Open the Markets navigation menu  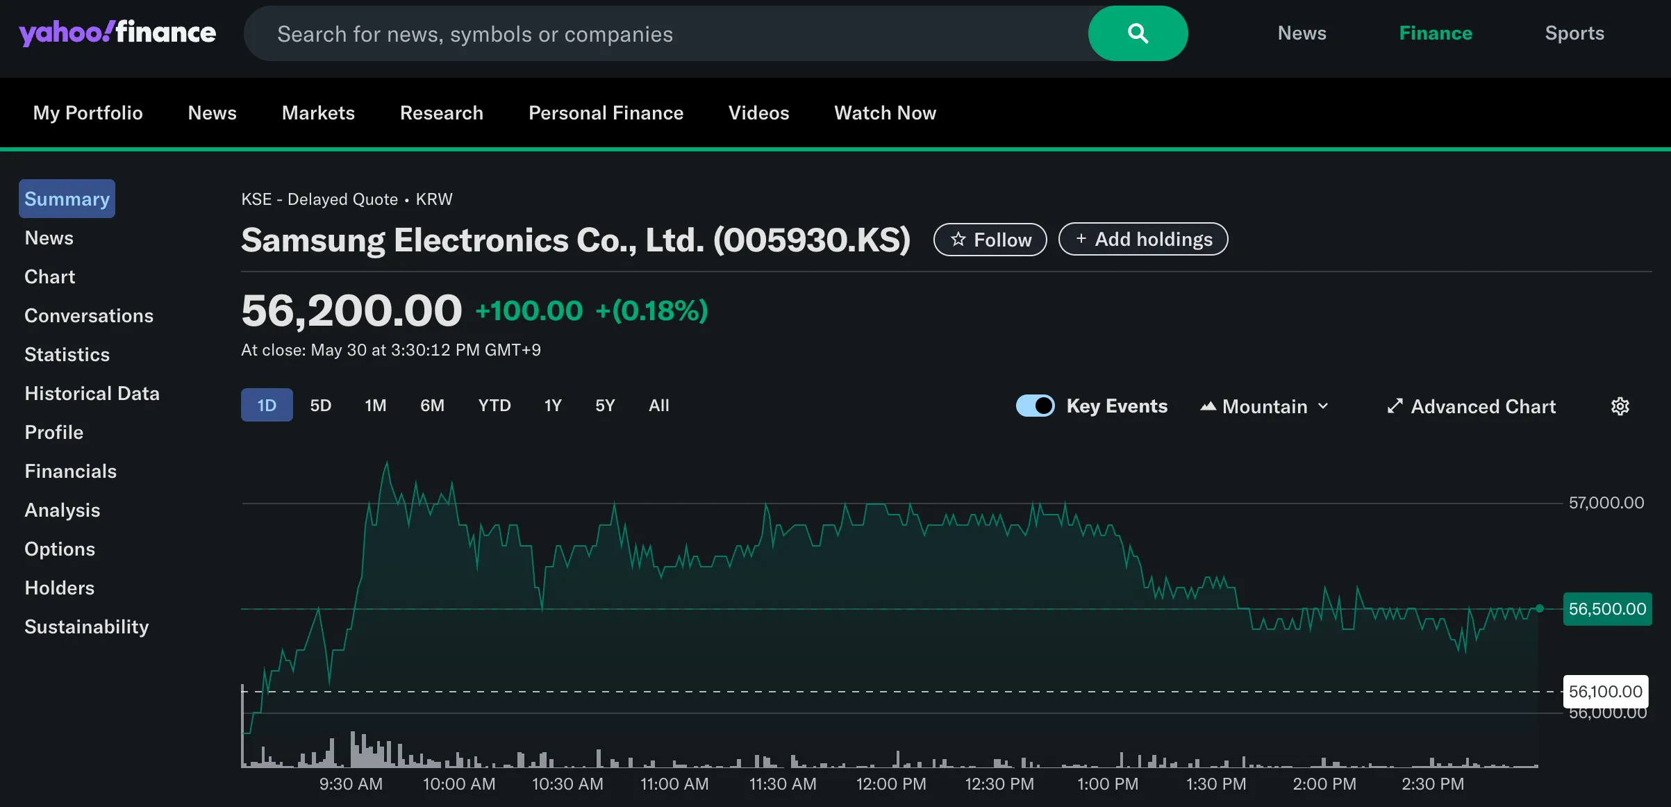pos(318,113)
